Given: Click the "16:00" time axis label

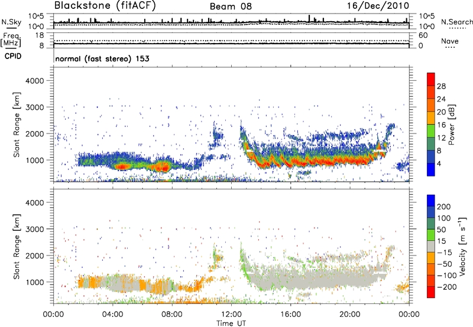Looking at the screenshot, I should click(290, 315).
